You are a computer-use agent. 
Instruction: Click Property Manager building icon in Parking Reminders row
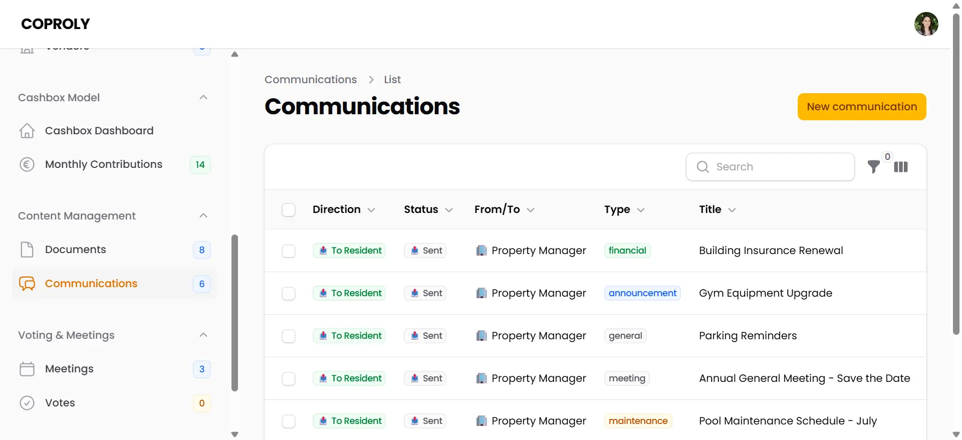click(482, 336)
